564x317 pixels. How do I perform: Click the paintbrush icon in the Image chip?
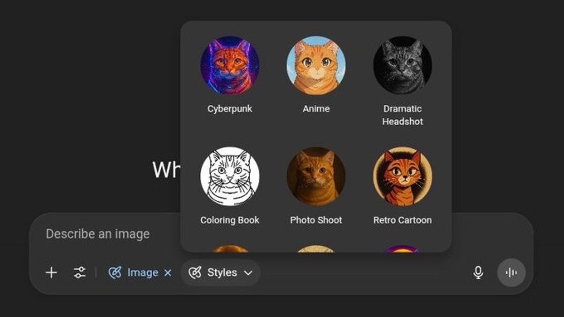(x=115, y=272)
